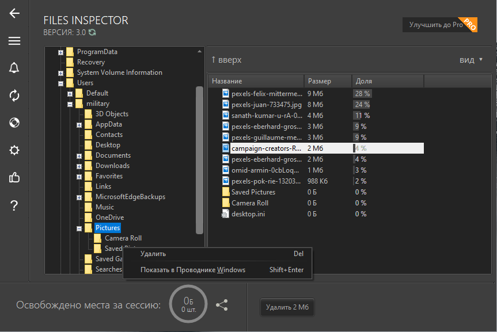Sort by 'Размер' column header
497x332 pixels.
[x=328, y=81]
